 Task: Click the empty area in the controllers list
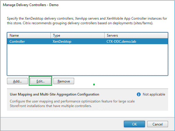[x=87, y=61]
